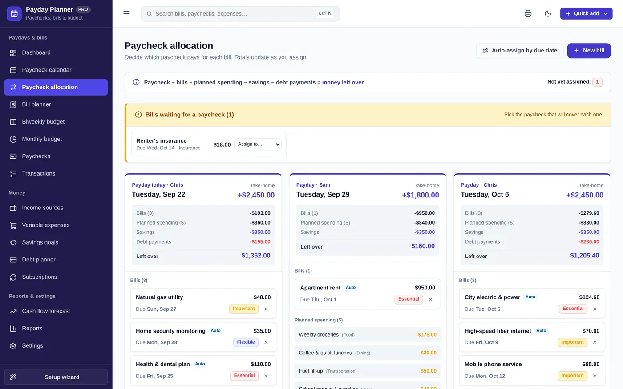Unassign Home security monitoring bill
The height and width of the screenshot is (389, 623).
pyautogui.click(x=266, y=342)
